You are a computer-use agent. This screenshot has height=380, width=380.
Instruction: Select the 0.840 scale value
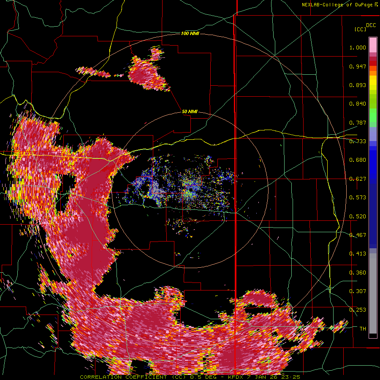click(x=358, y=104)
